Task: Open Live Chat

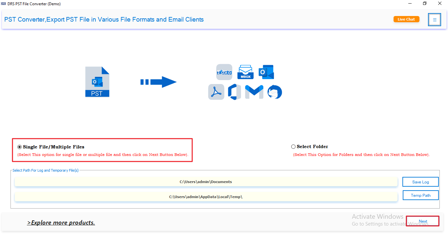Action: (x=406, y=19)
